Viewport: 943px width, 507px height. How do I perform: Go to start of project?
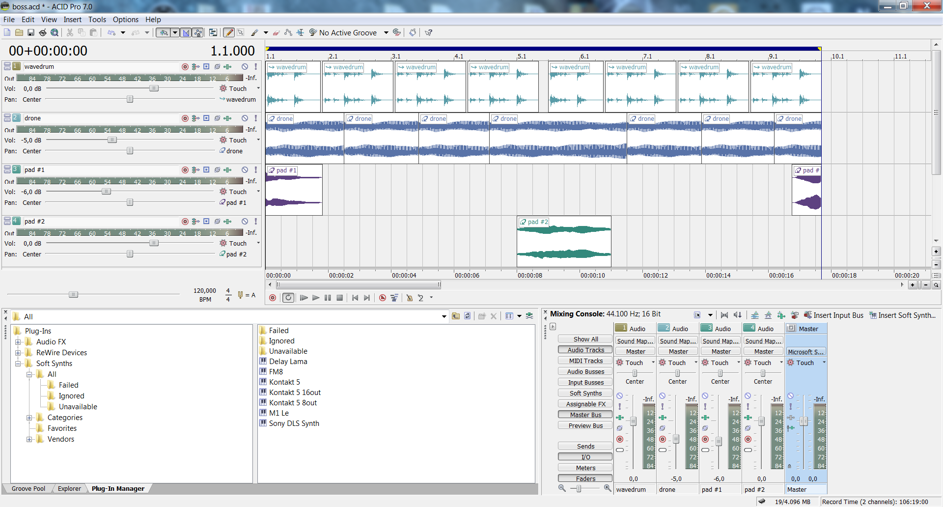pos(355,298)
